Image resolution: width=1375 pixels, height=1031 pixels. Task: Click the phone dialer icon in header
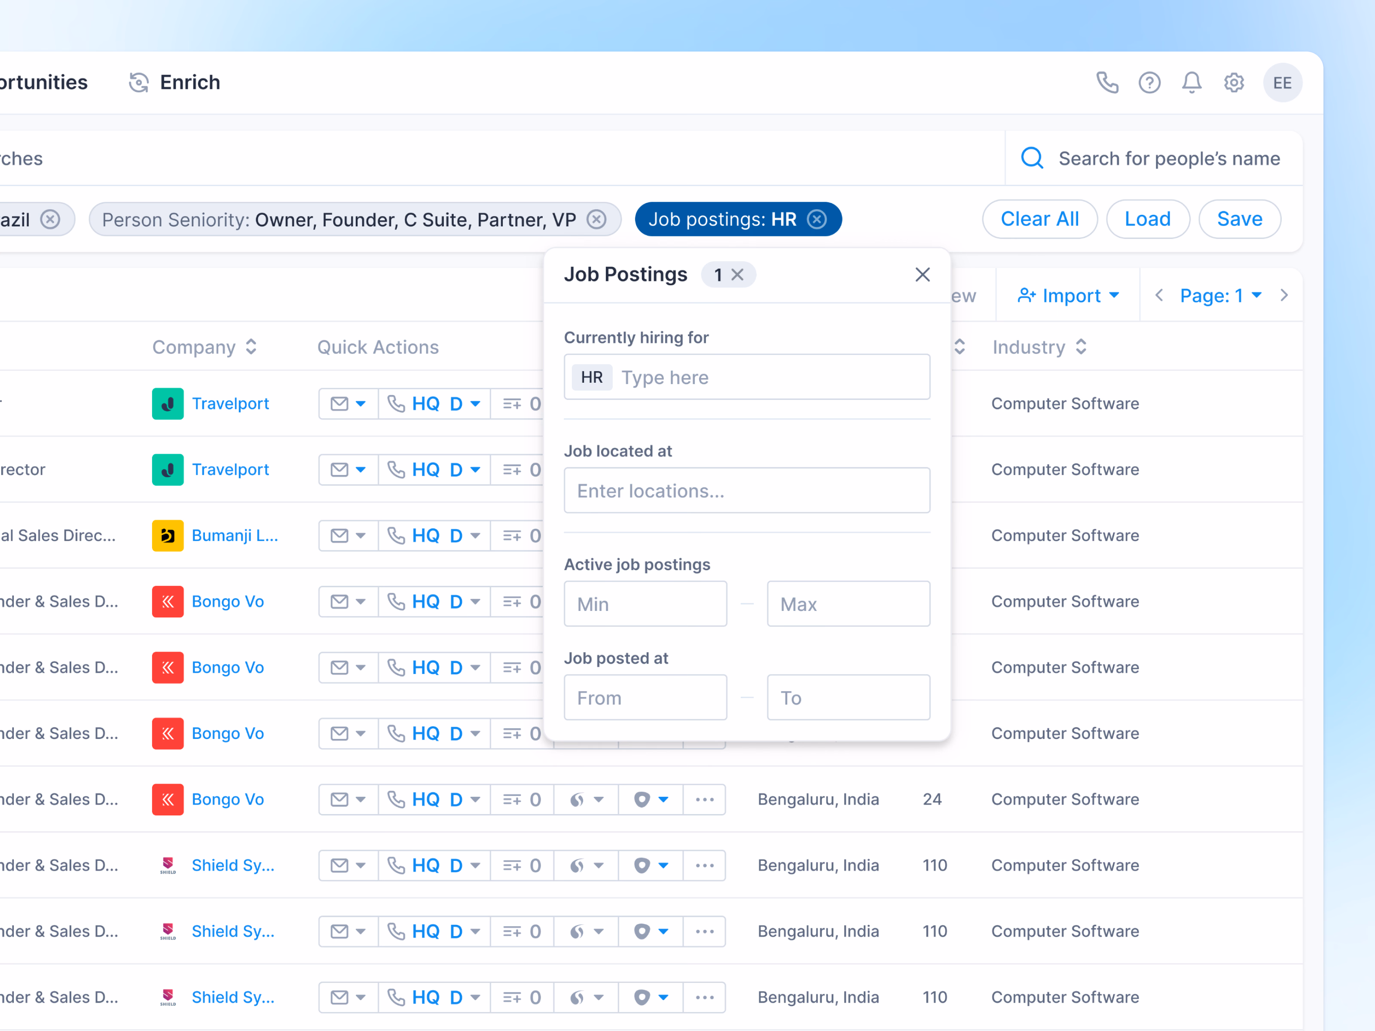click(1107, 82)
